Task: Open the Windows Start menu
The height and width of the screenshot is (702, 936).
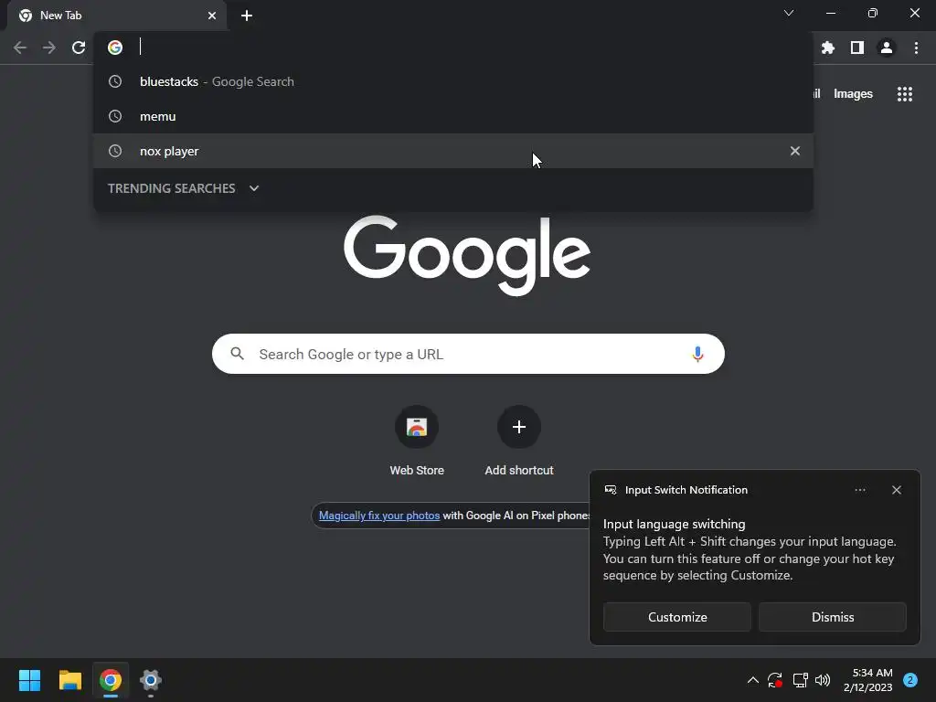Action: coord(29,680)
